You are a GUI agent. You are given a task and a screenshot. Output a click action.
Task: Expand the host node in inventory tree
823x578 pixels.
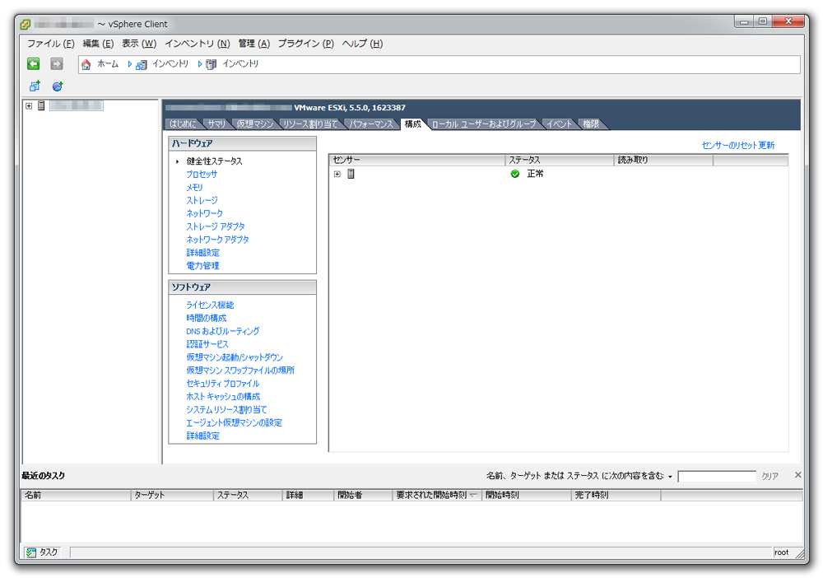pos(29,105)
